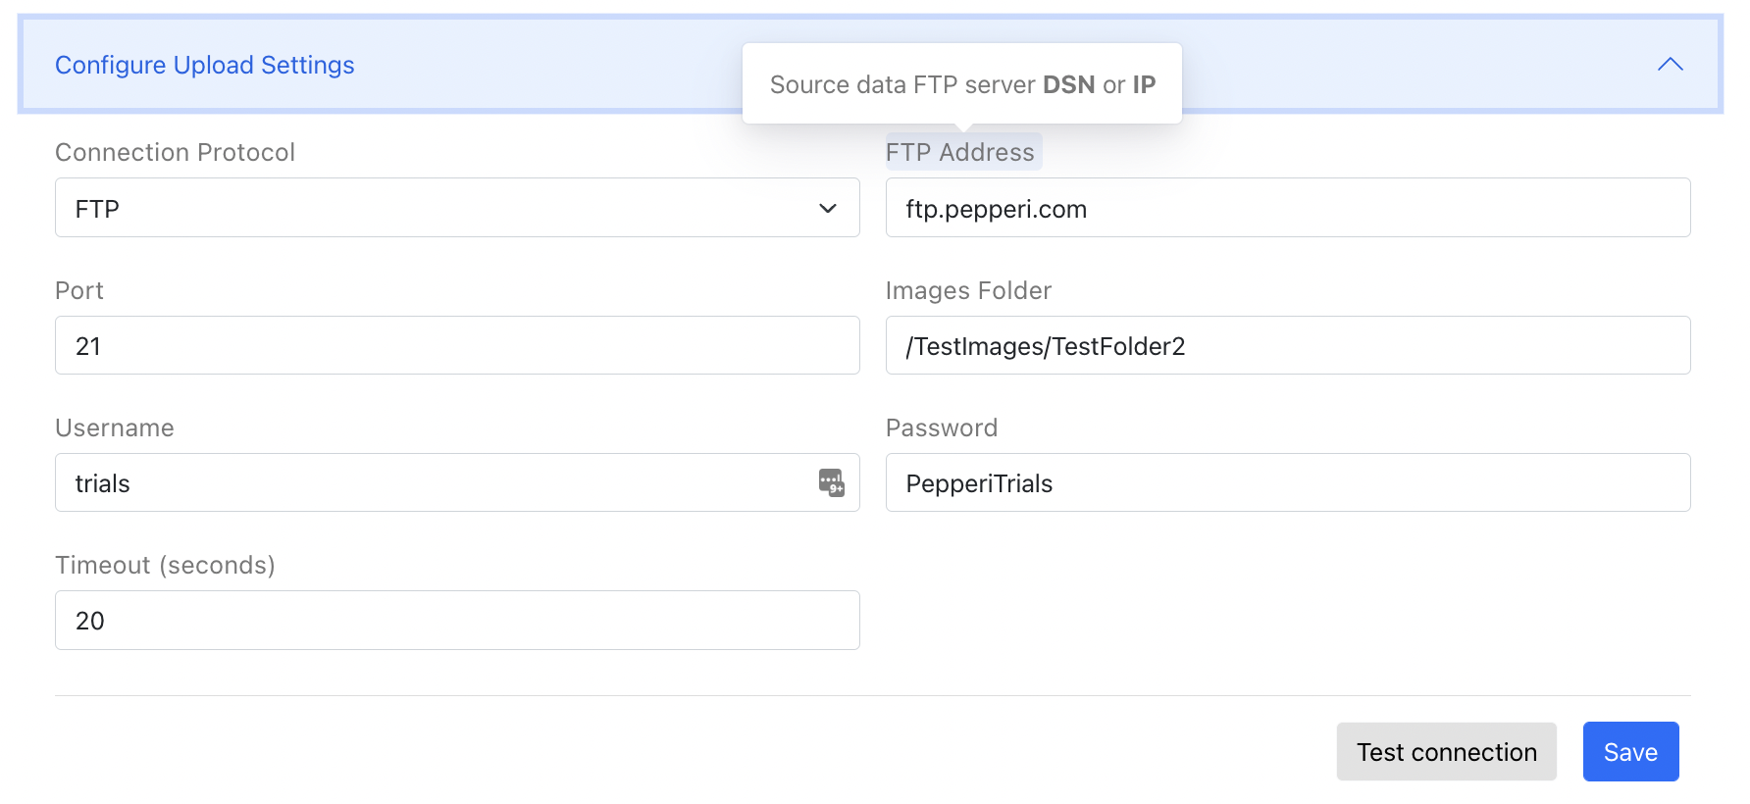Screen dimensions: 1750x804
Task: Click the Username input field
Action: click(x=457, y=482)
